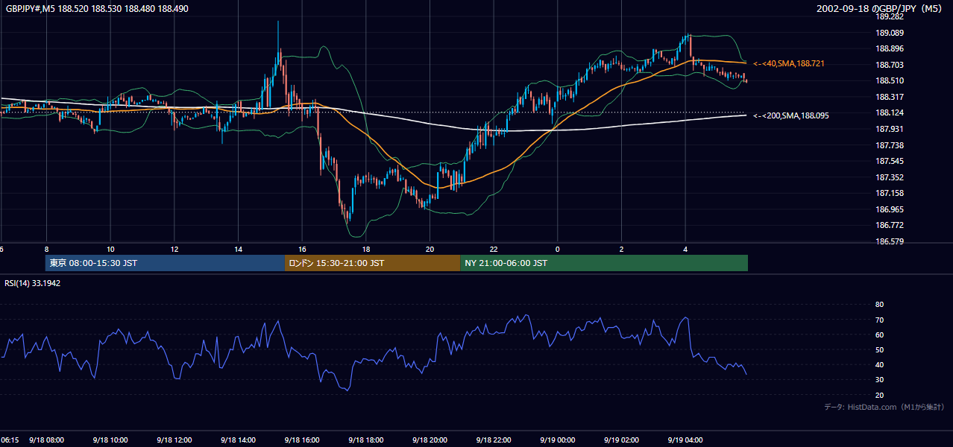
Task: Click the 186.579 price axis label
Action: click(889, 241)
